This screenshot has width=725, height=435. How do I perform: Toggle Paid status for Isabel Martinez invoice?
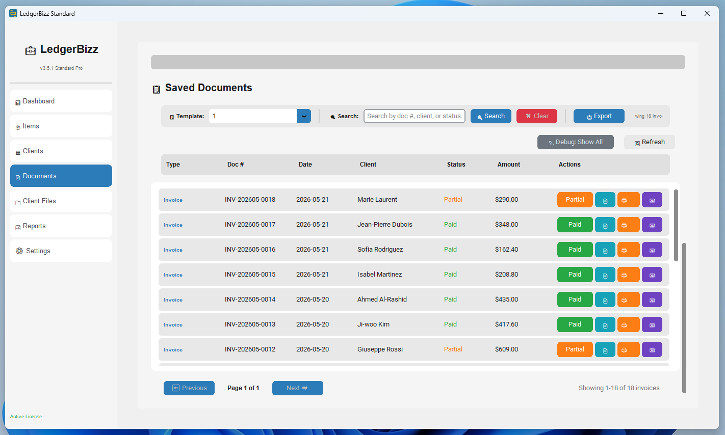point(575,275)
